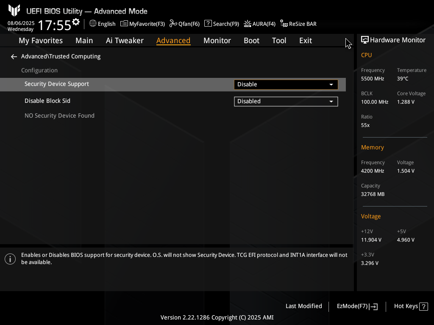
Task: Click the EzMode exit arrow icon
Action: 373,306
